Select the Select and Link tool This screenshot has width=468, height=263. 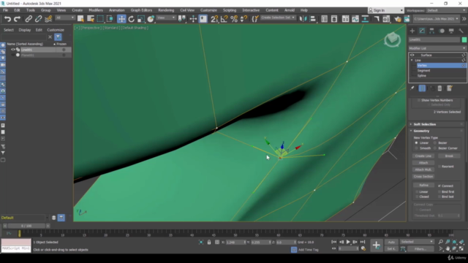[x=29, y=19]
